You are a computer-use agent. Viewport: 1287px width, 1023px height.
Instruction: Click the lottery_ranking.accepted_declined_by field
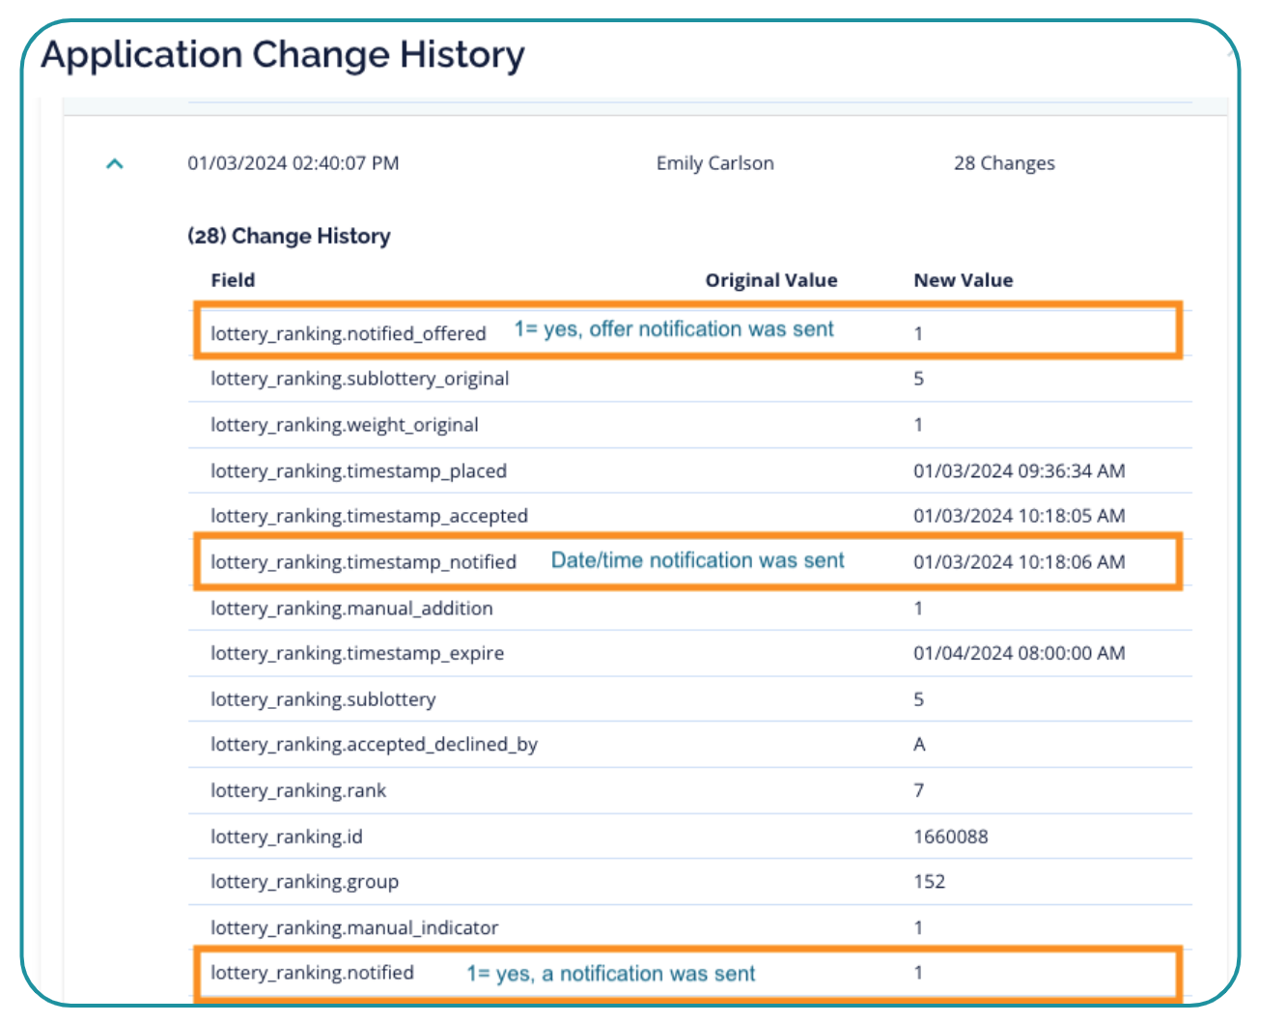(x=374, y=745)
